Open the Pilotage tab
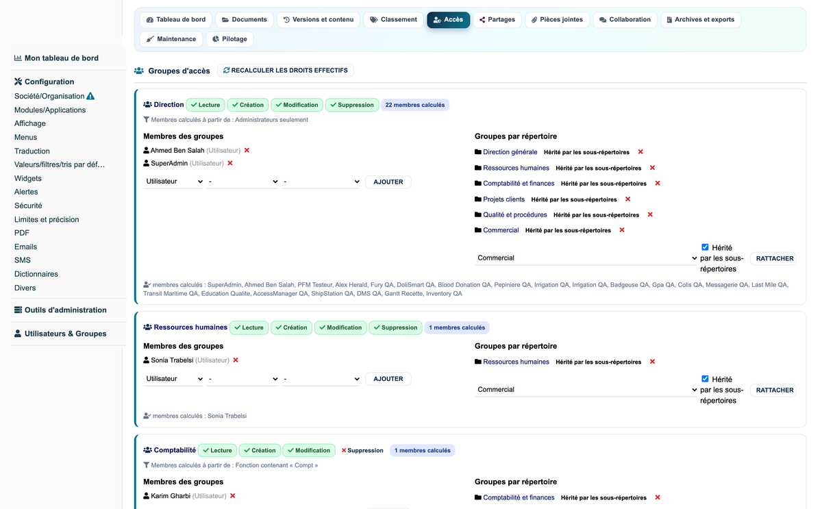This screenshot has height=509, width=822. [x=229, y=39]
